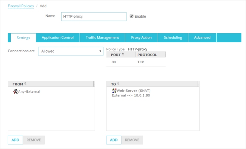246x149 pixels.
Task: Select the Settings tab
Action: 23,38
